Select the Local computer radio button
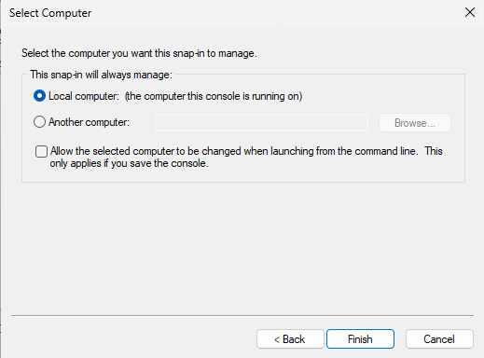The image size is (484, 358). click(x=39, y=96)
